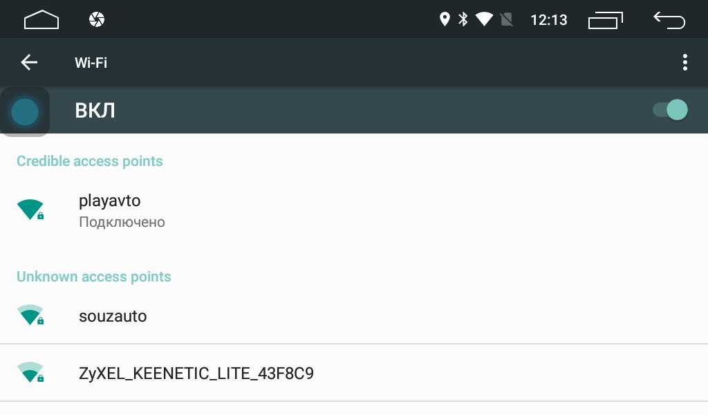Select the souzauto network

354,315
